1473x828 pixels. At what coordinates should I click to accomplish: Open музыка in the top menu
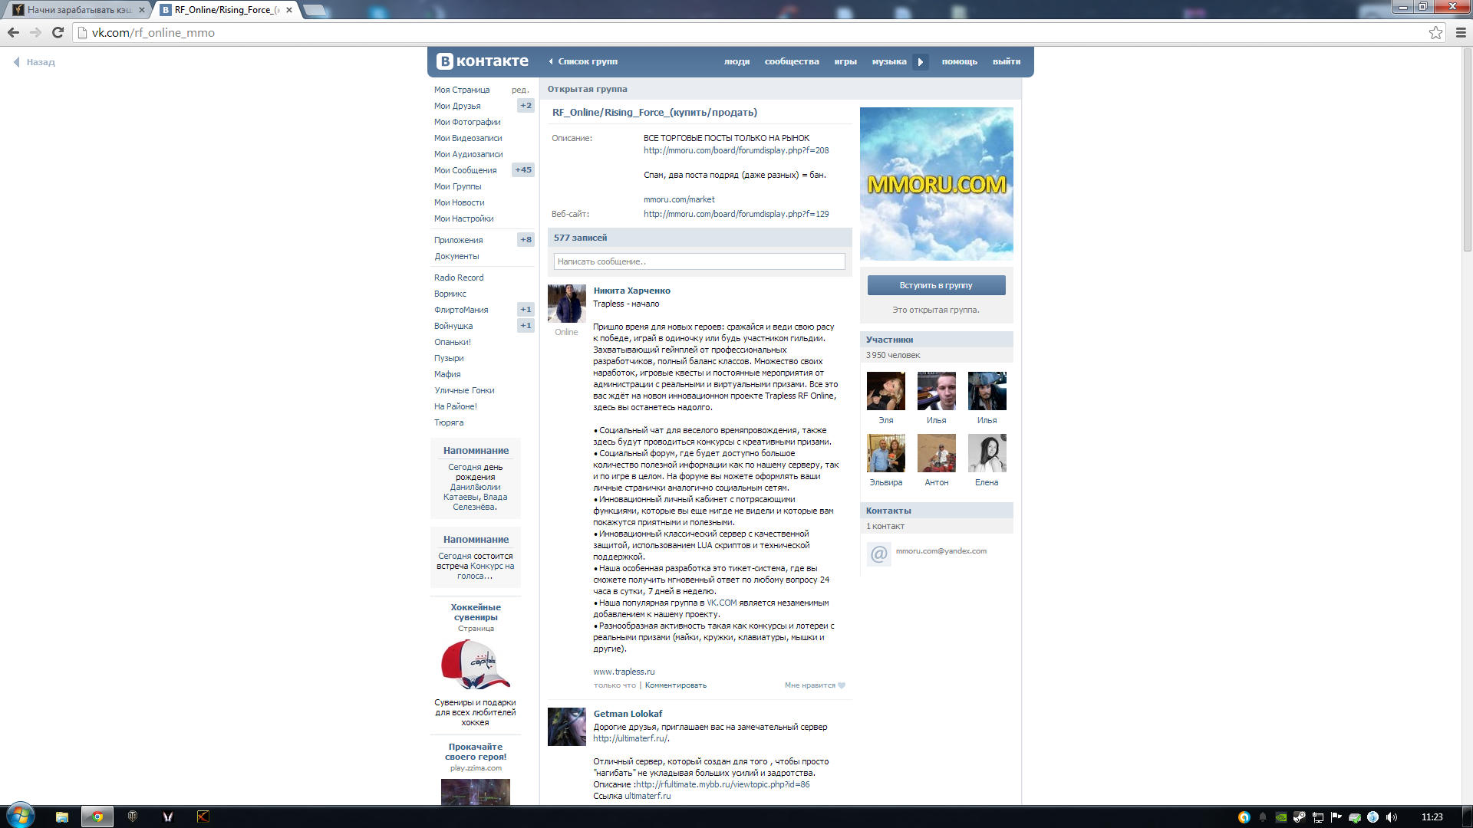coord(889,61)
